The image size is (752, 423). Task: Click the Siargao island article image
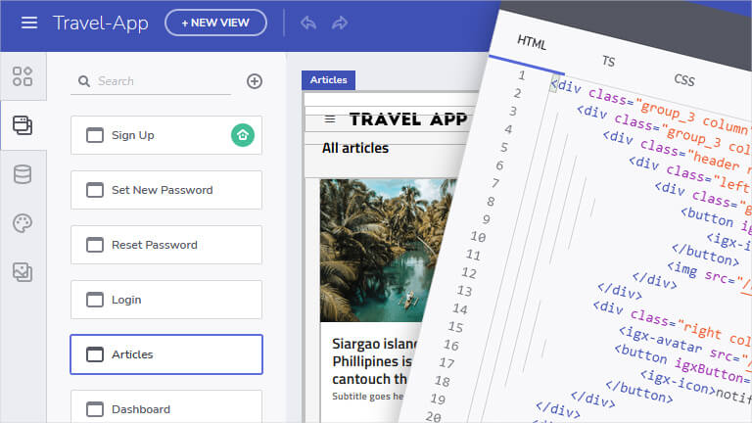tap(372, 250)
